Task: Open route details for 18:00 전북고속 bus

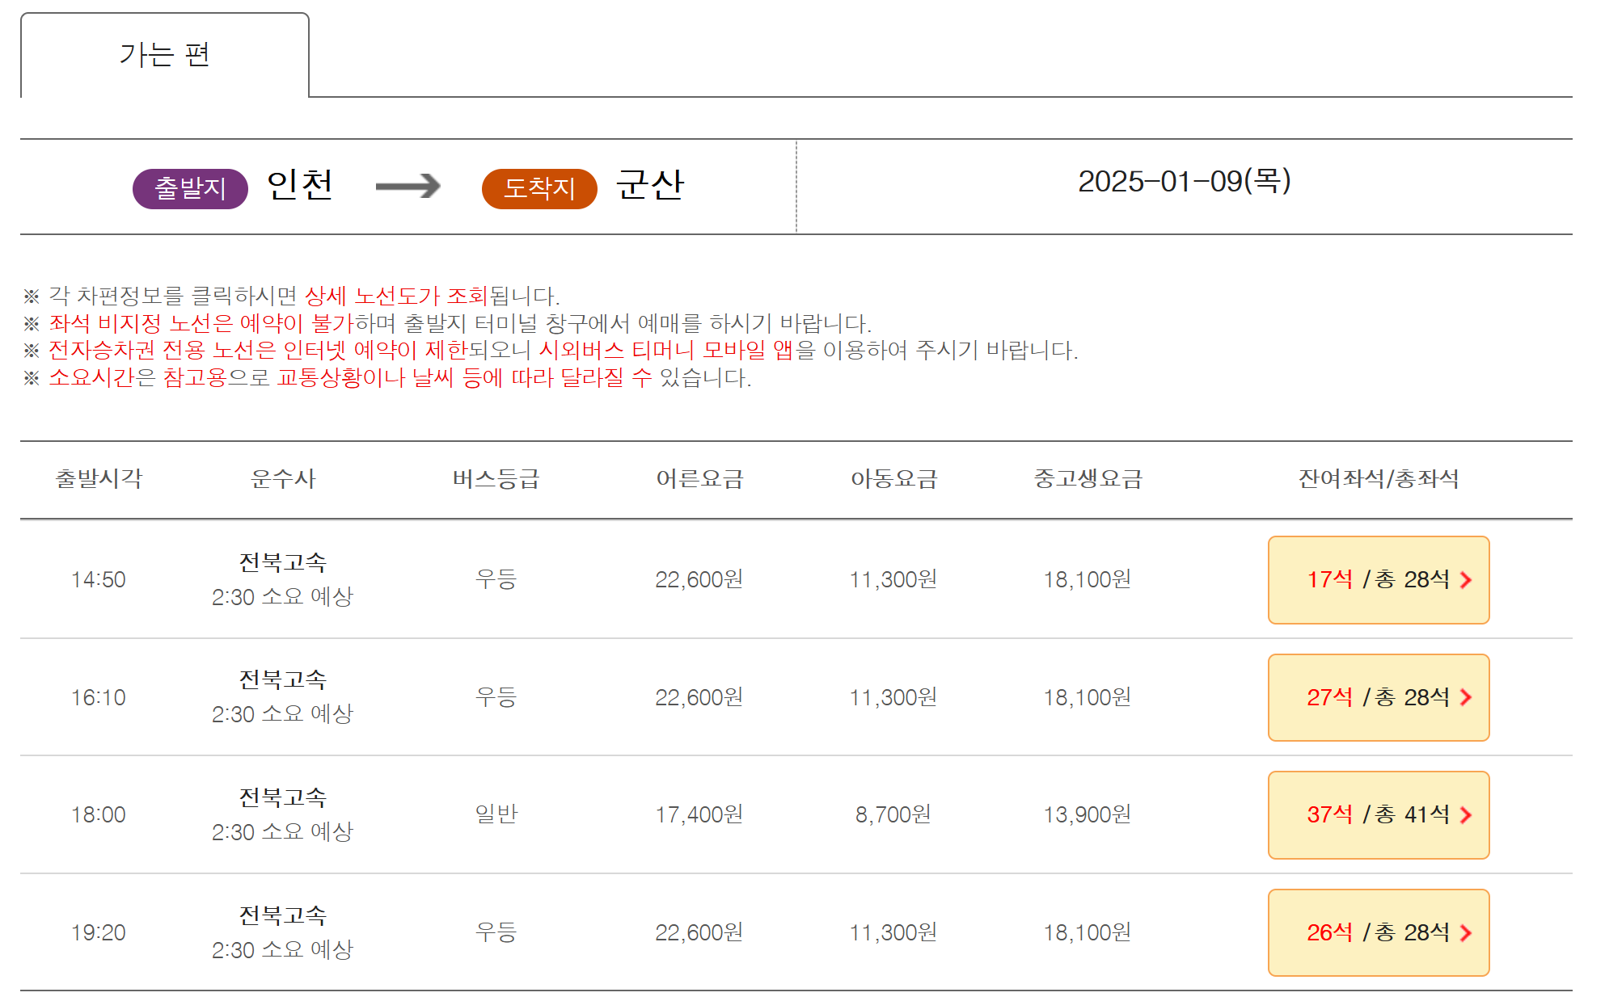Action: pos(282,798)
